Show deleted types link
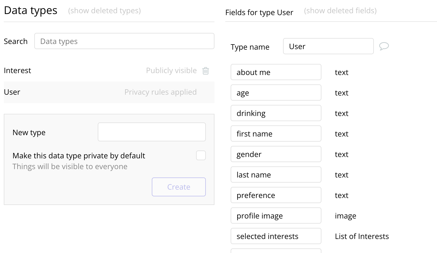The height and width of the screenshot is (253, 437). coord(104,11)
